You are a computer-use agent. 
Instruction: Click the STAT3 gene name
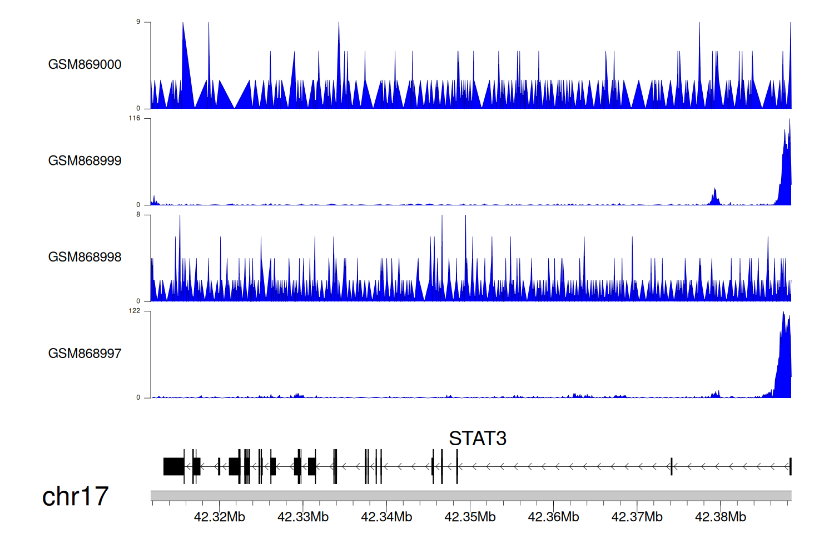[478, 439]
